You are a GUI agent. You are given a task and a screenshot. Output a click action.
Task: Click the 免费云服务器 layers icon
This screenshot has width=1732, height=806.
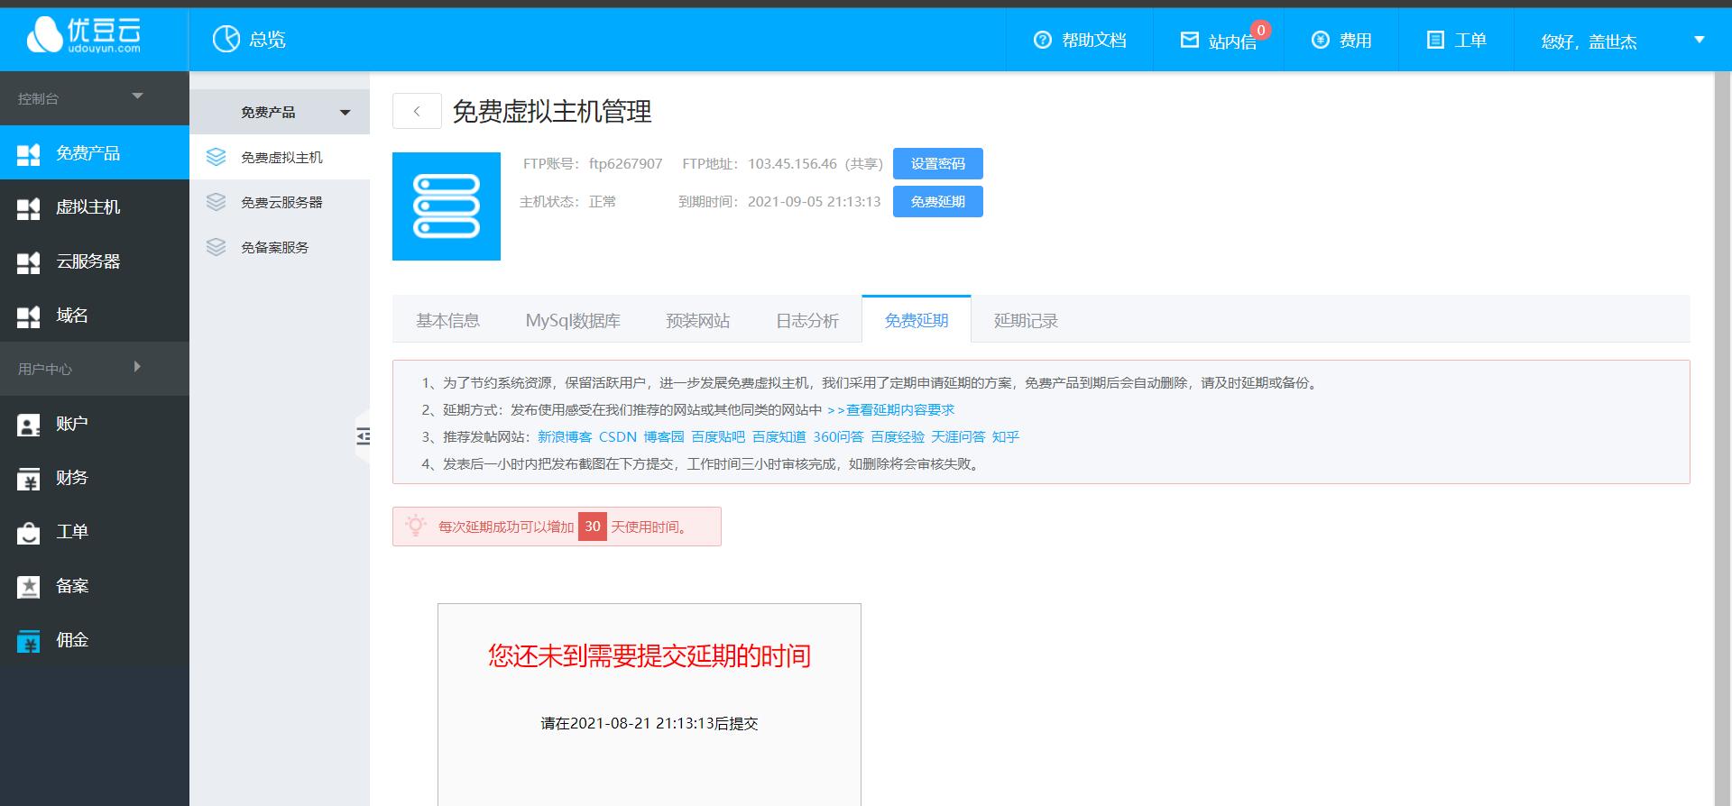[x=216, y=202]
